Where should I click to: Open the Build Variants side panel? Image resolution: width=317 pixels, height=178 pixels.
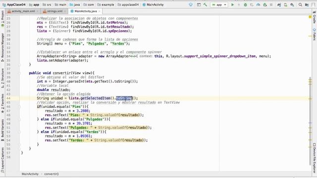pyautogui.click(x=2, y=130)
